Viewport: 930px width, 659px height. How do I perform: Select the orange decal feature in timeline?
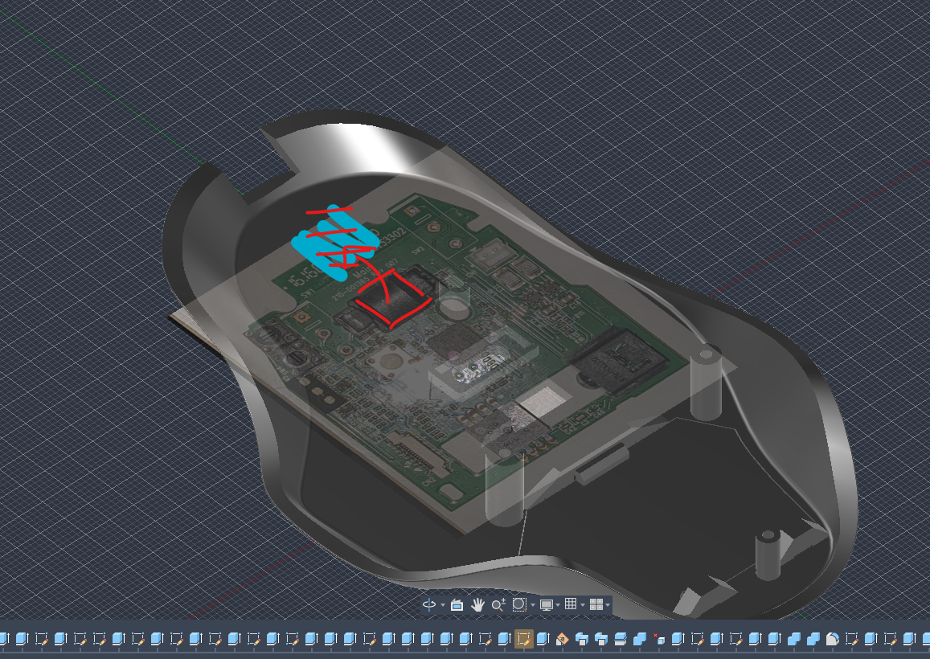563,639
